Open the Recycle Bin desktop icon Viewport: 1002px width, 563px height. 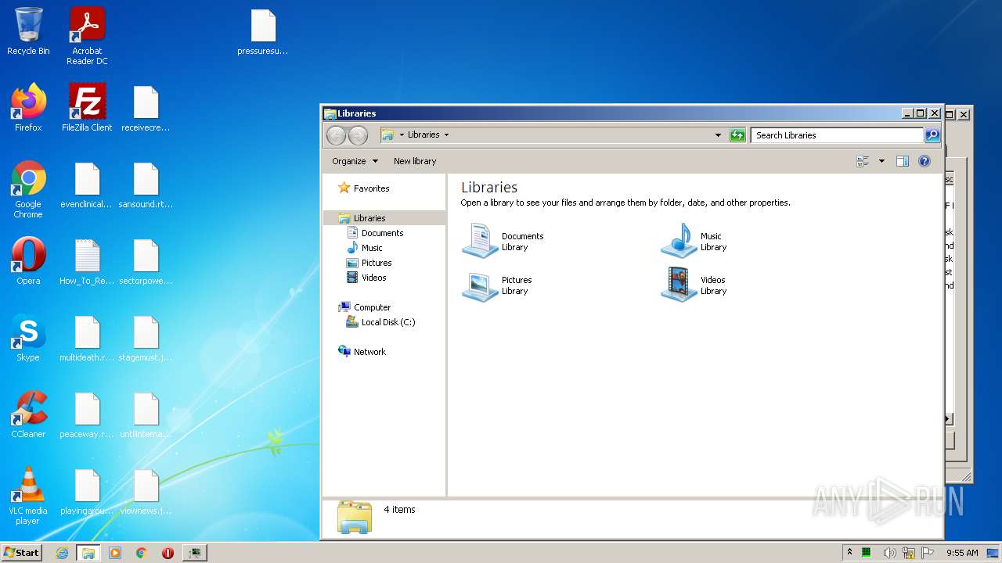(x=28, y=31)
